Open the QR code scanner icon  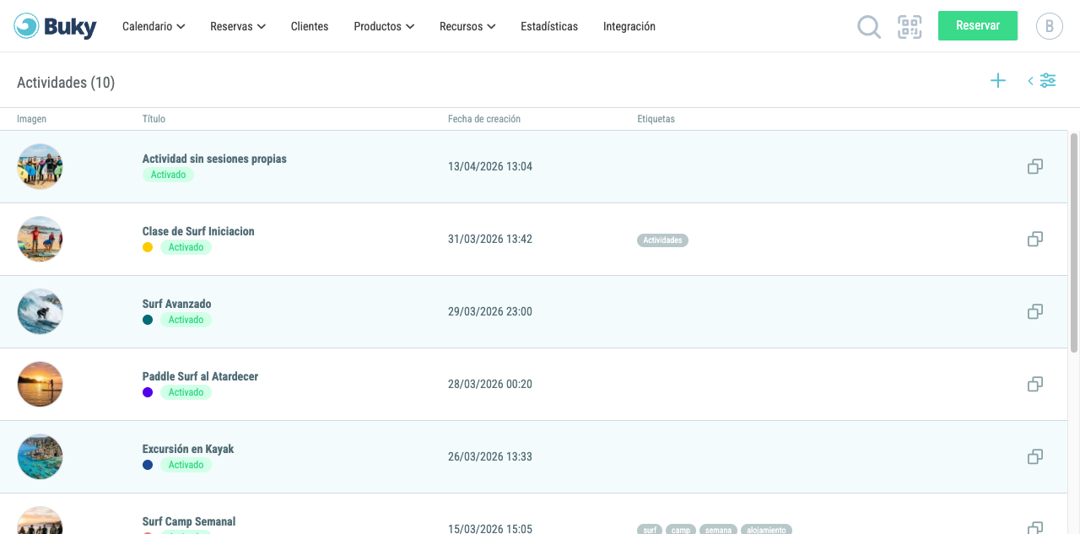pyautogui.click(x=910, y=26)
